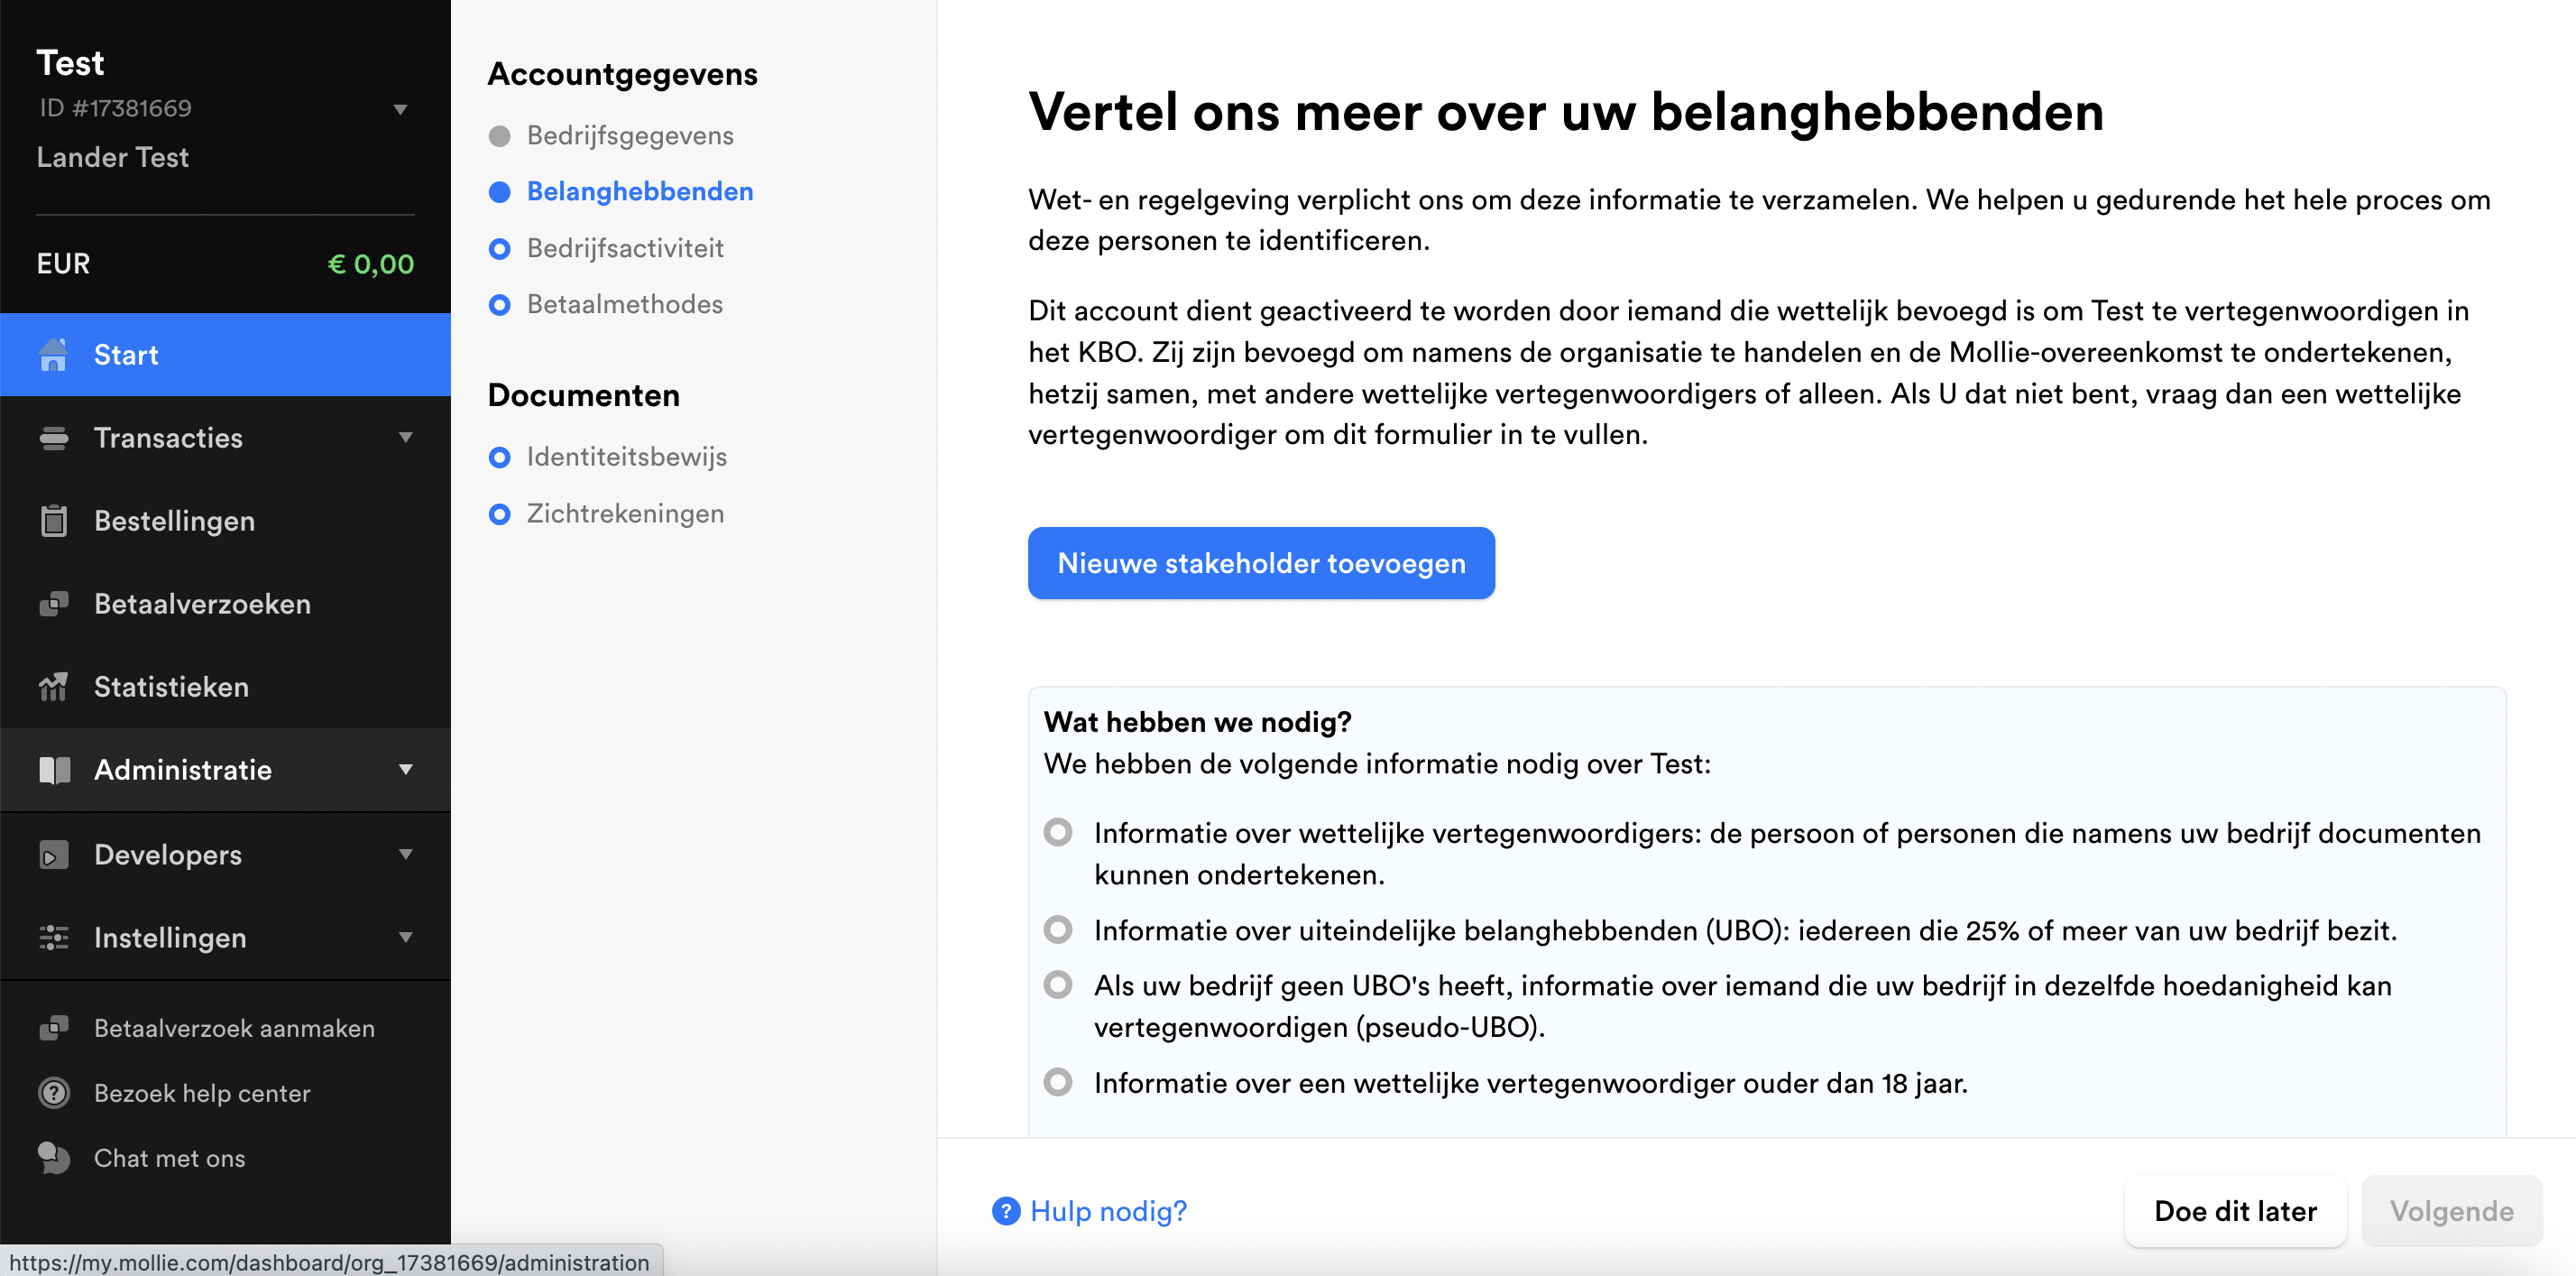Click the Developers terminal icon

click(54, 855)
